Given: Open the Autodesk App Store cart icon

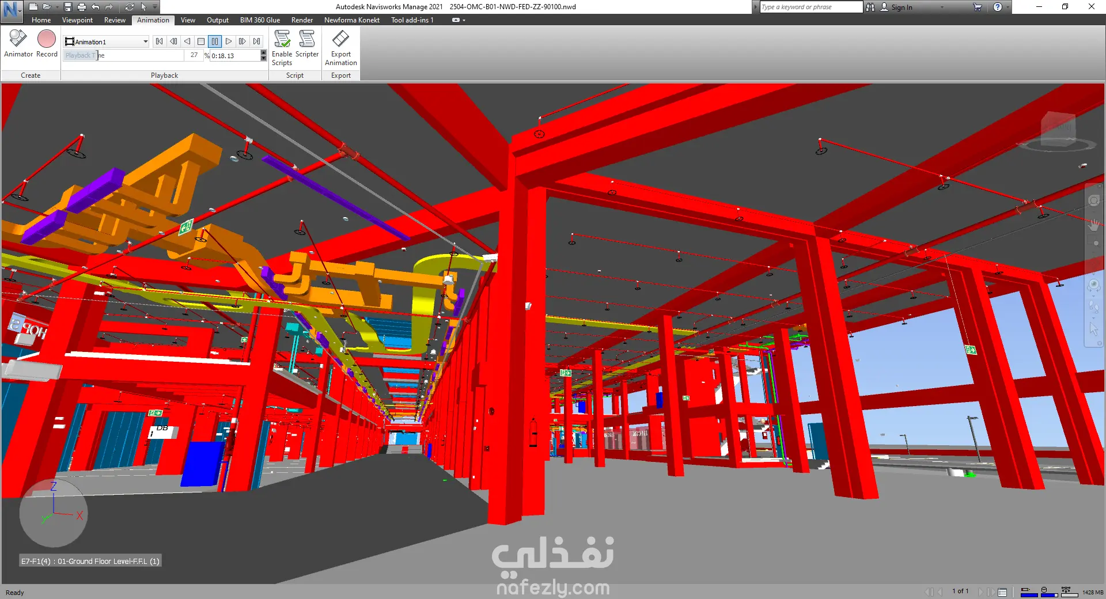Looking at the screenshot, I should pos(978,7).
